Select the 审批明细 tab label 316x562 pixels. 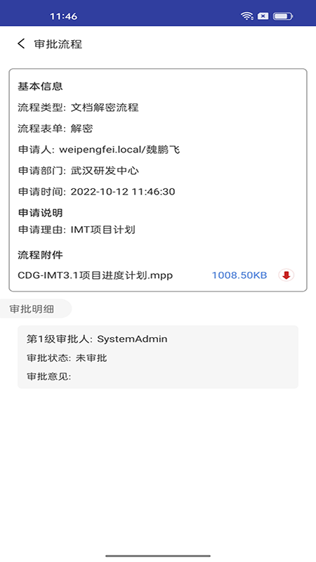32,309
